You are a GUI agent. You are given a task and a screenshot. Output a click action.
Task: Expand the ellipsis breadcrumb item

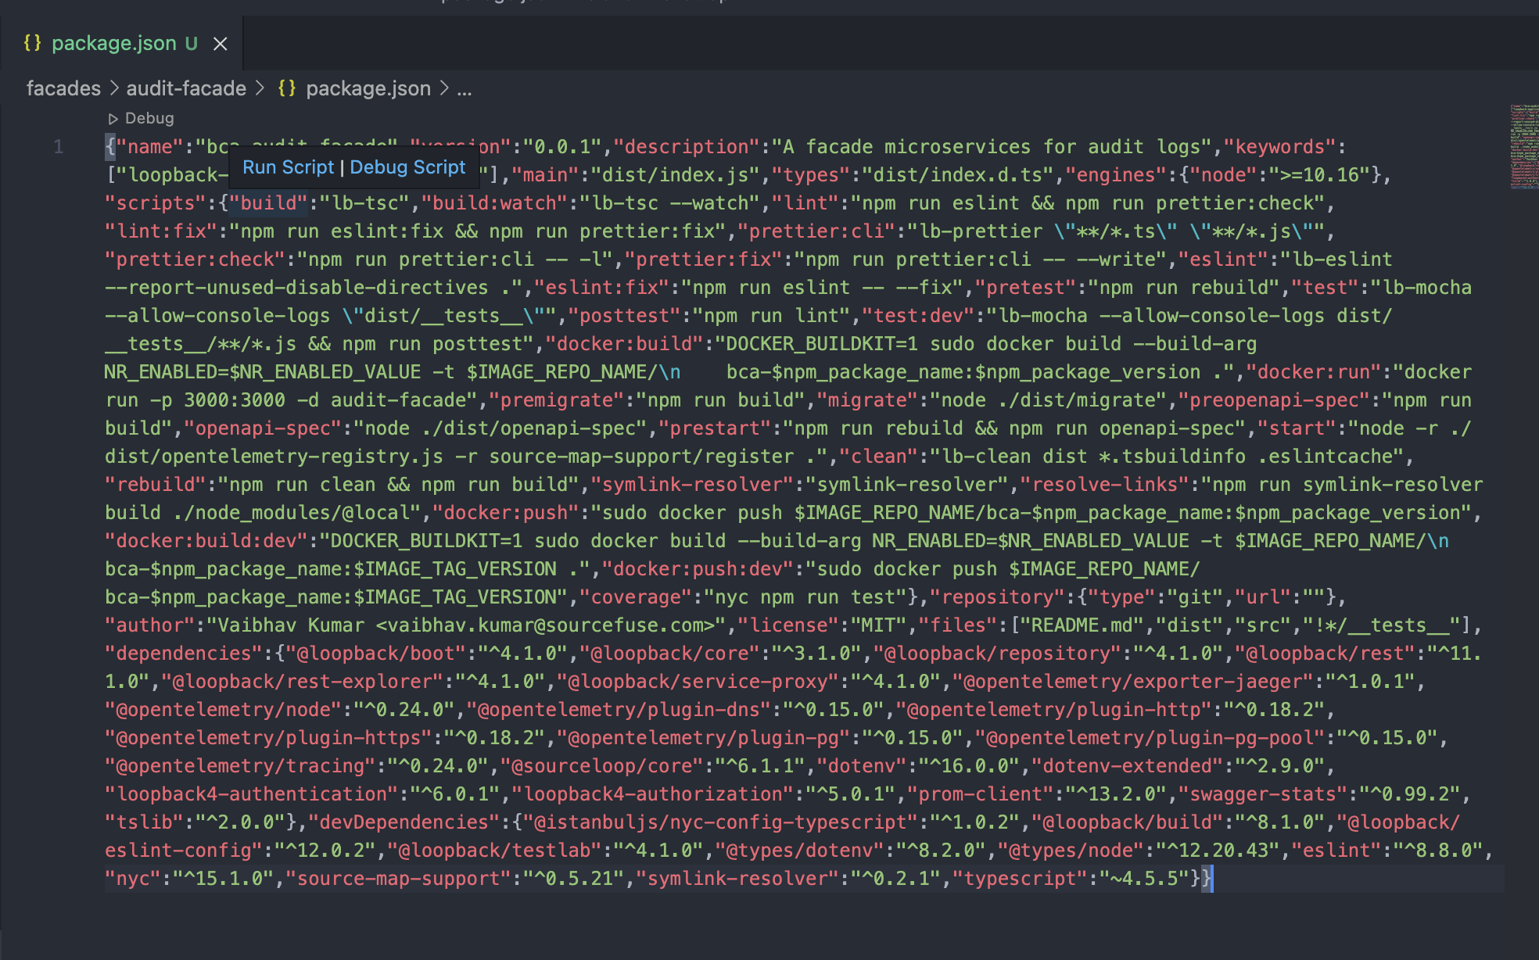[x=465, y=88]
